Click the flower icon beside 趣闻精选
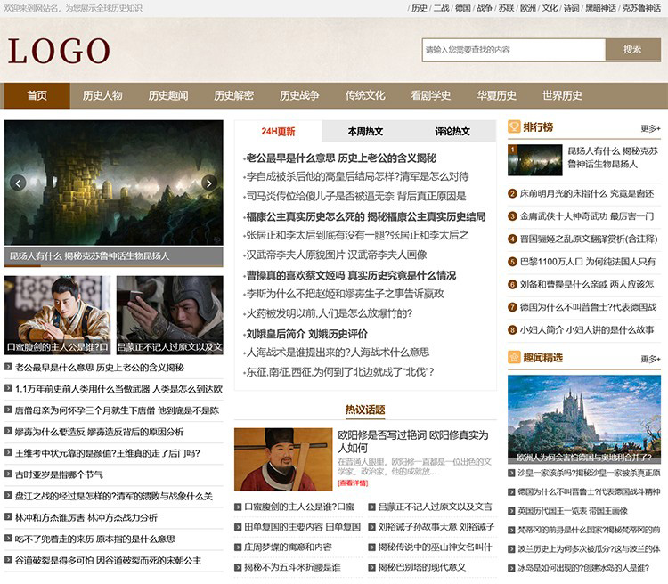Screen dimensions: 668x584 (x=514, y=357)
